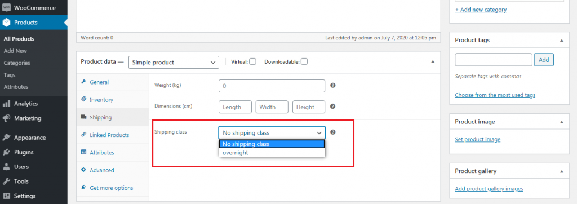Click help icon next to Dimensions
577x204 pixels.
tap(332, 107)
